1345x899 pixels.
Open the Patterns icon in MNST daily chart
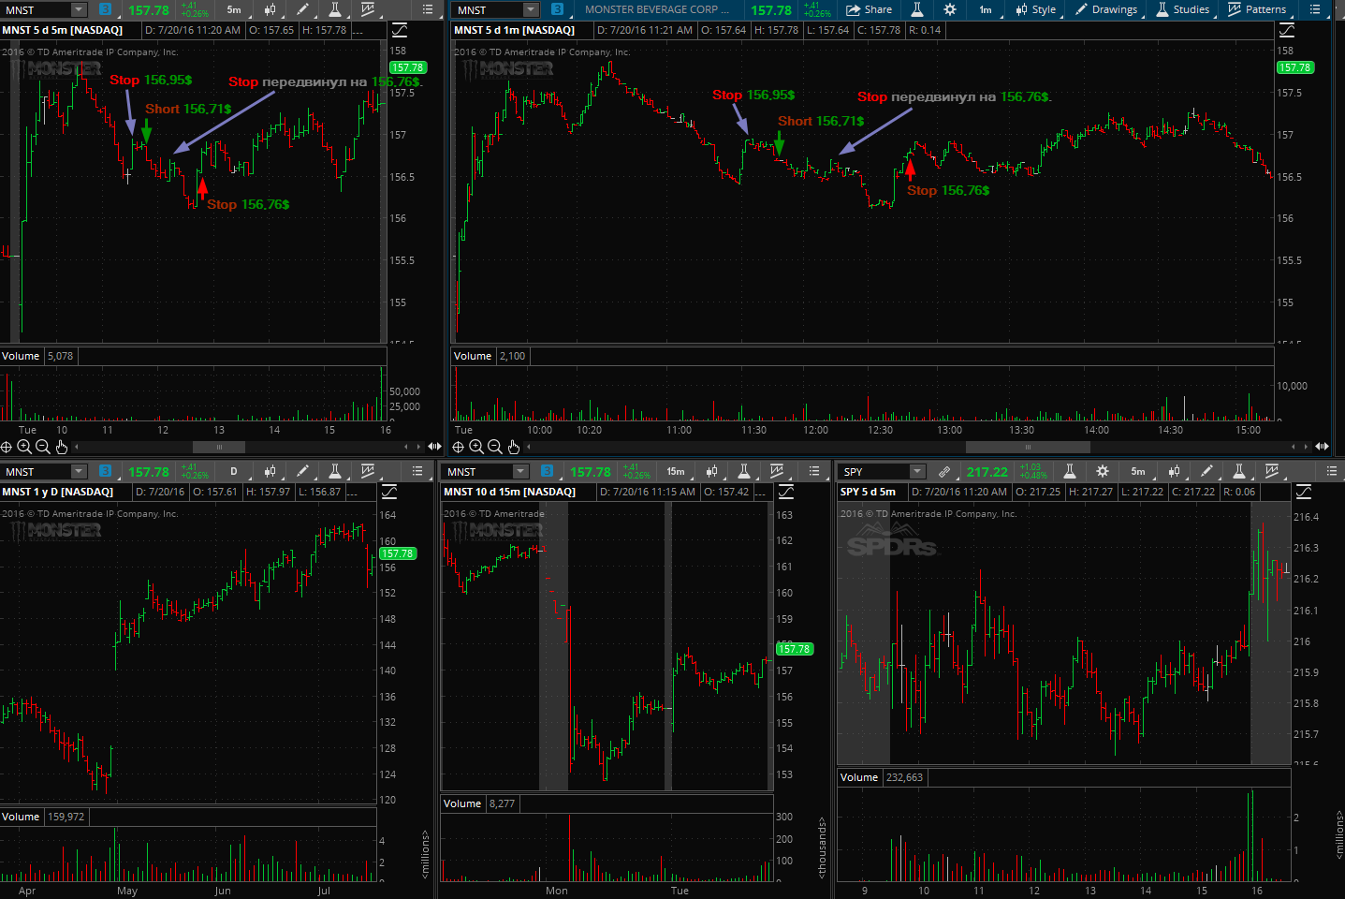click(368, 471)
